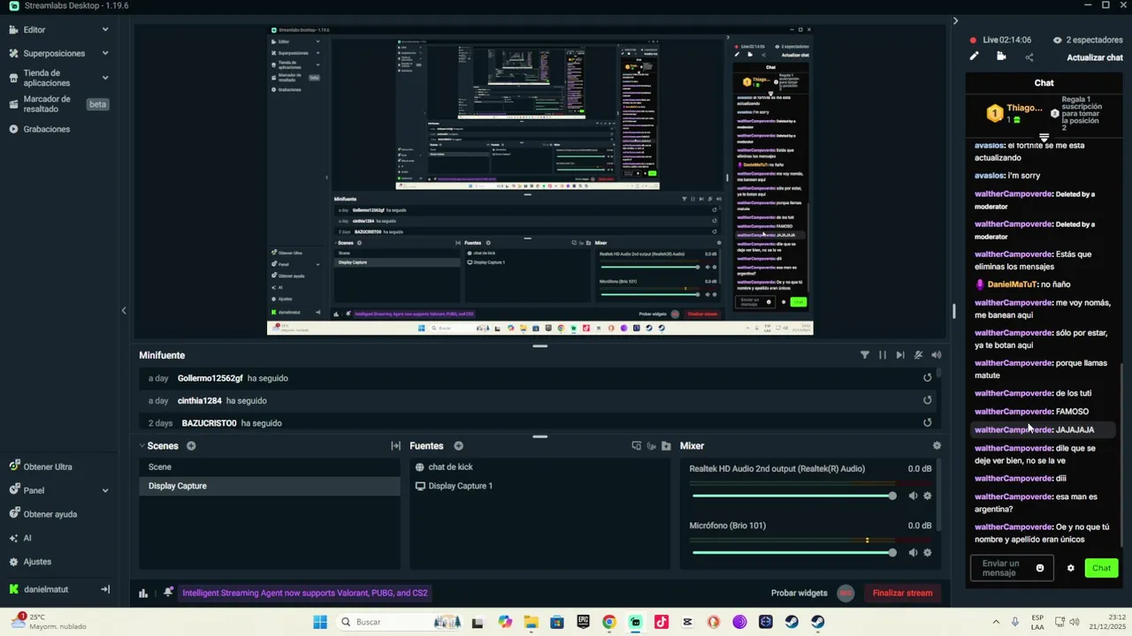Open Tienda de aplicaciones menu

[47, 78]
